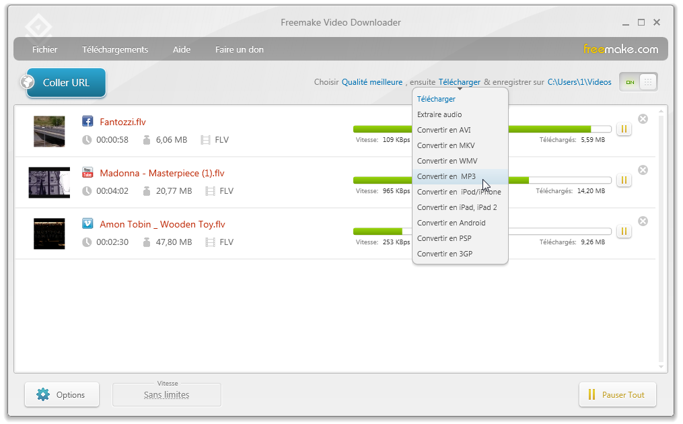Select Convertir en WMV
This screenshot has width=683, height=424.
[460, 161]
